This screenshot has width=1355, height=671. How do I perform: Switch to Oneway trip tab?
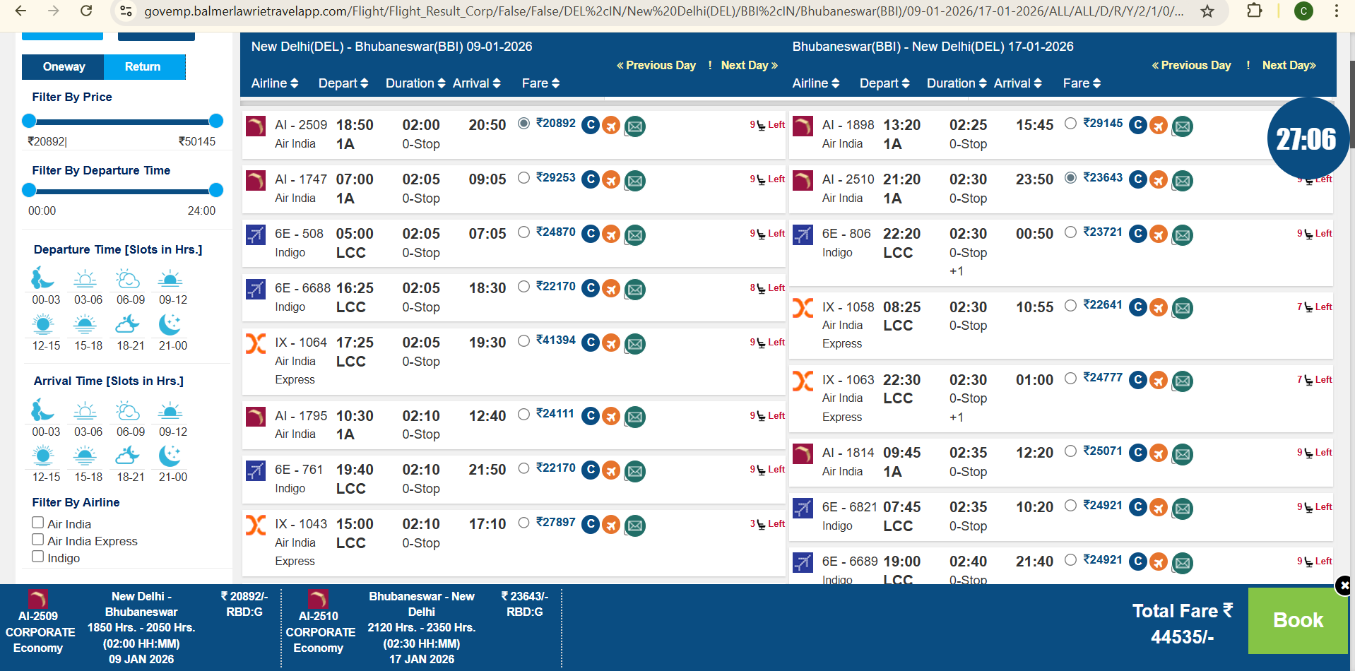[64, 67]
